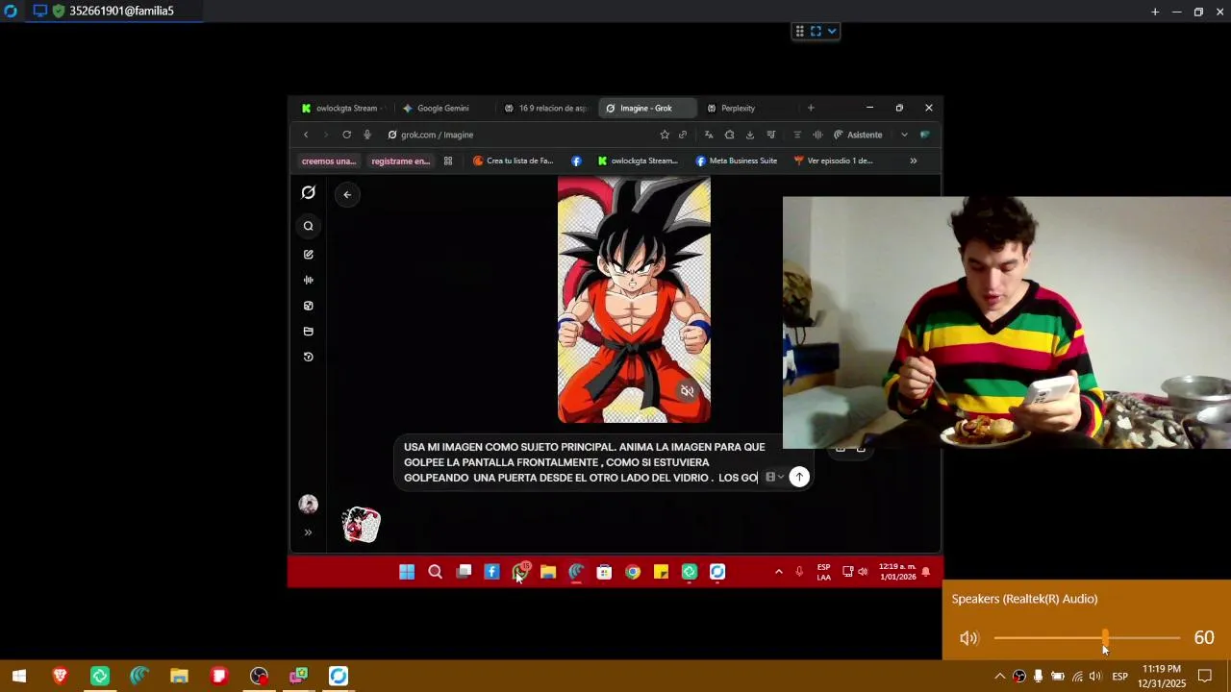Open the 'Ver episodio 1 de...' bookmark
The height and width of the screenshot is (692, 1231).
click(x=834, y=161)
